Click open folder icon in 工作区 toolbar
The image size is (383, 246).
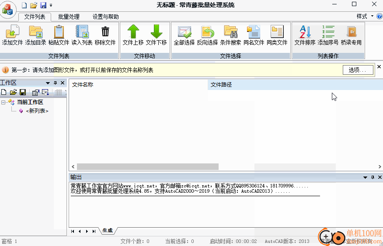click(x=13, y=92)
